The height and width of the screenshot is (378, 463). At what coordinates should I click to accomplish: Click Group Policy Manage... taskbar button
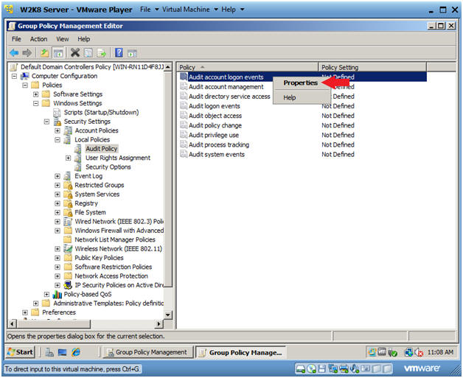coord(240,352)
